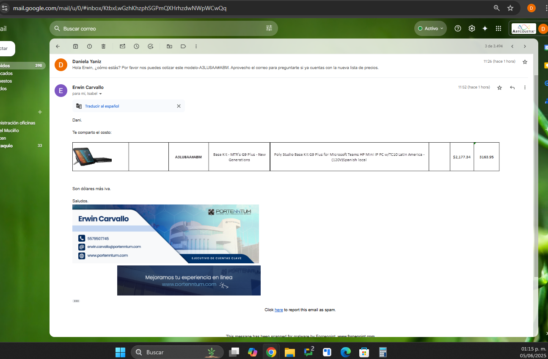This screenshot has height=359, width=548.
Task: Open the Google apps grid
Action: coord(498,28)
